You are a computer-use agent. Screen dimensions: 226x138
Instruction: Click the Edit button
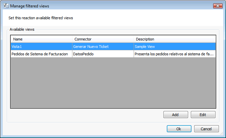(x=203, y=115)
